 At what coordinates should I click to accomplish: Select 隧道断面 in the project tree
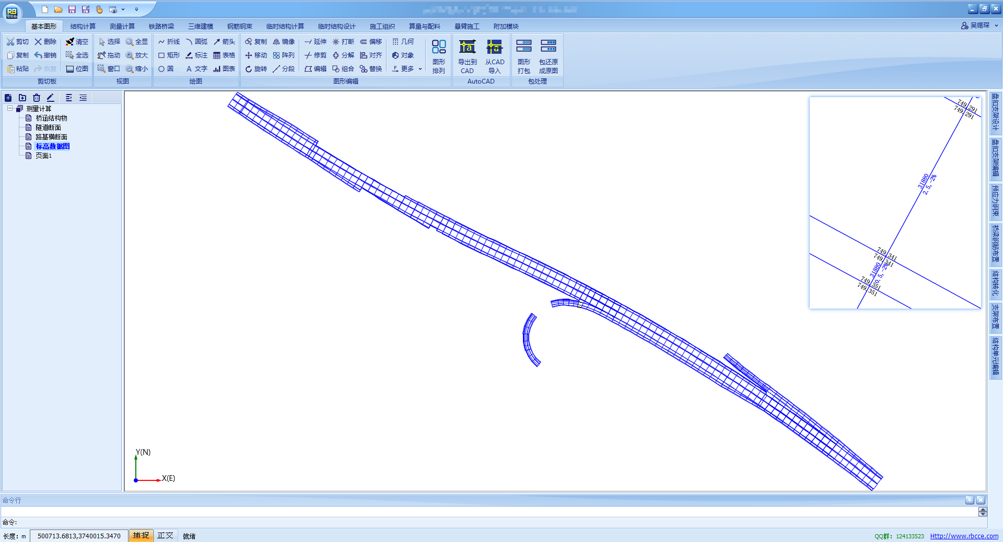pyautogui.click(x=48, y=127)
